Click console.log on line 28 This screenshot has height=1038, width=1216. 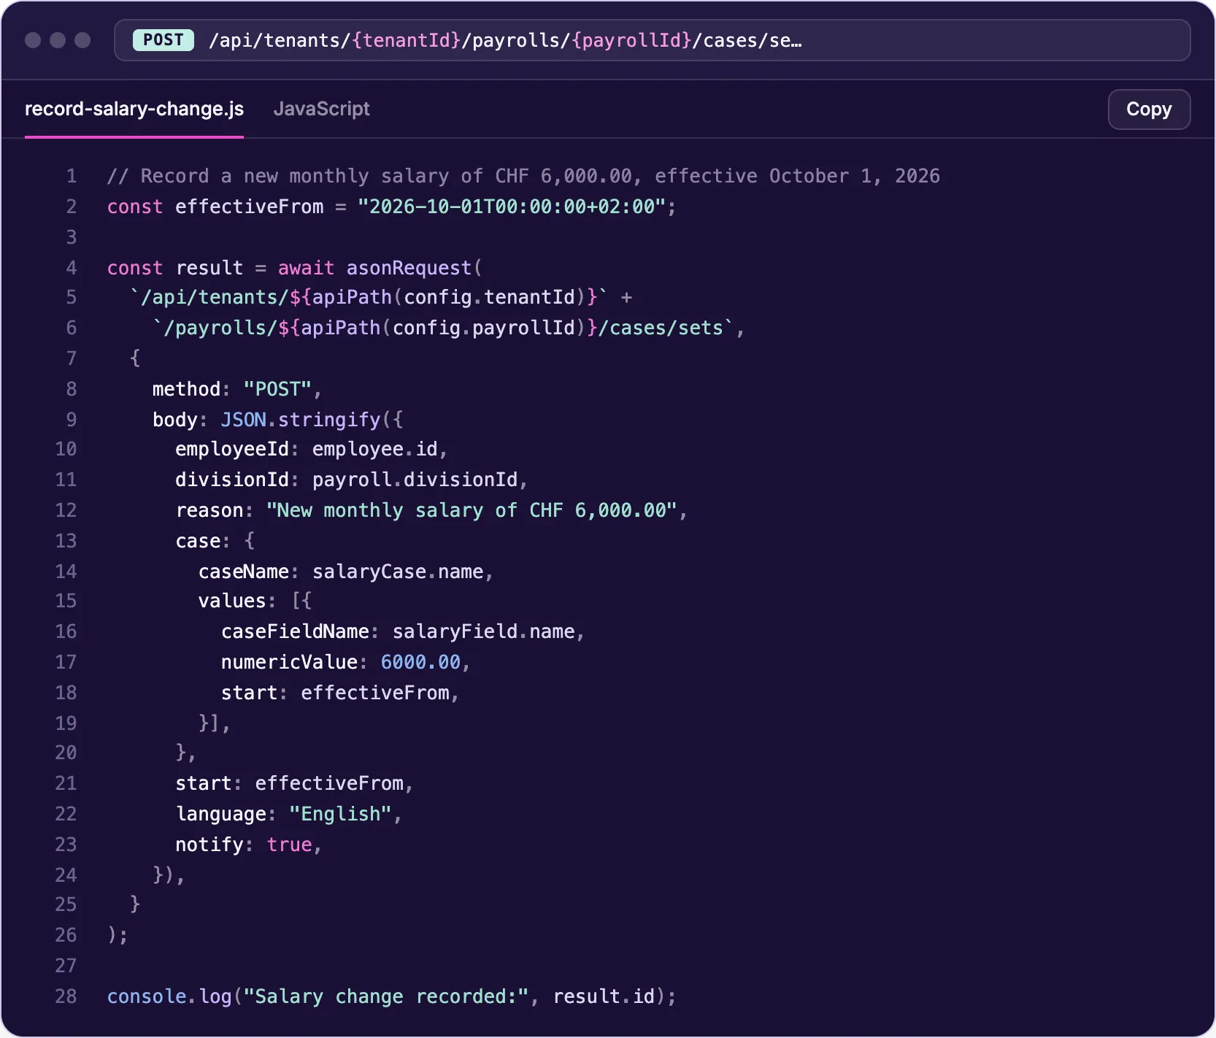pos(169,996)
